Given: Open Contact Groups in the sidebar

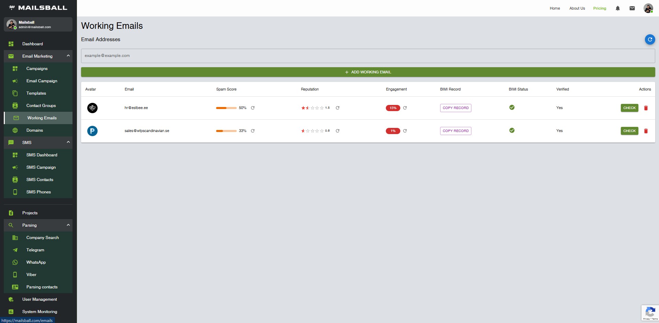Looking at the screenshot, I should 41,106.
